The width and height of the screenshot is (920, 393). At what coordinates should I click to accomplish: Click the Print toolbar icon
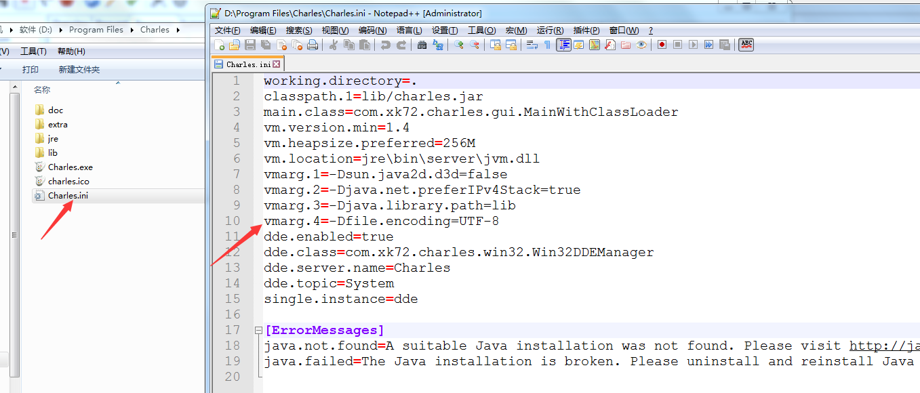click(313, 45)
